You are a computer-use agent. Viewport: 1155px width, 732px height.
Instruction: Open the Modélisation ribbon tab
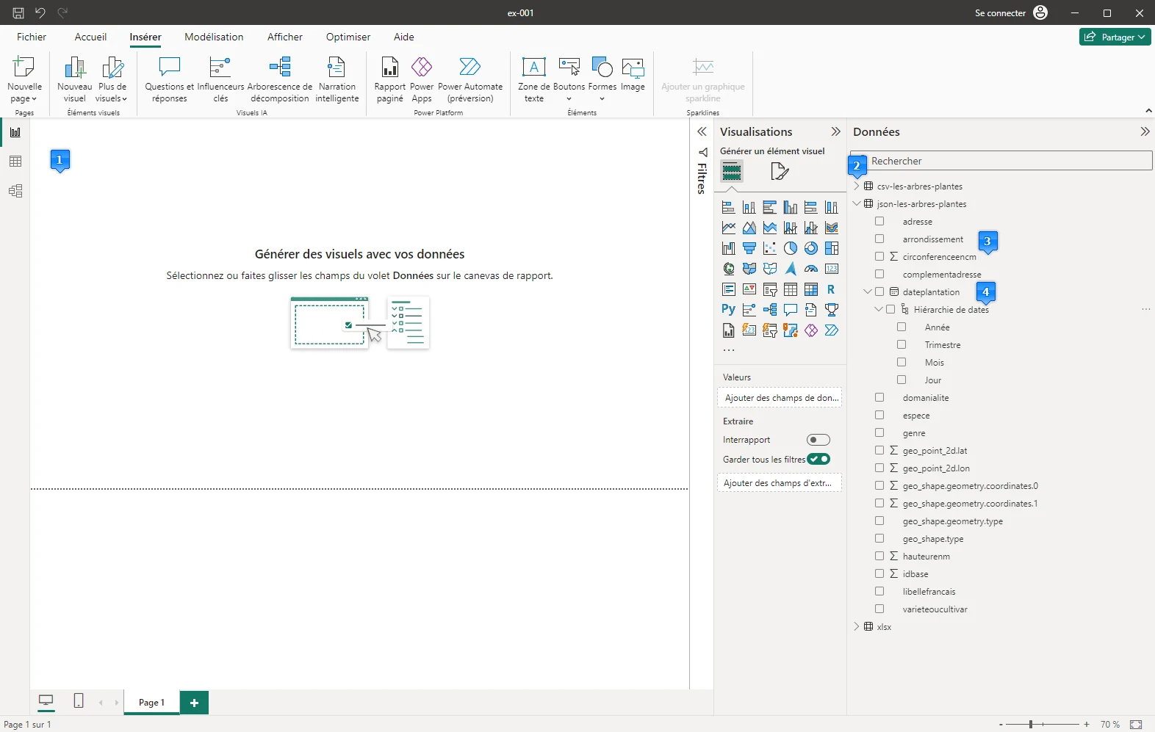point(214,37)
